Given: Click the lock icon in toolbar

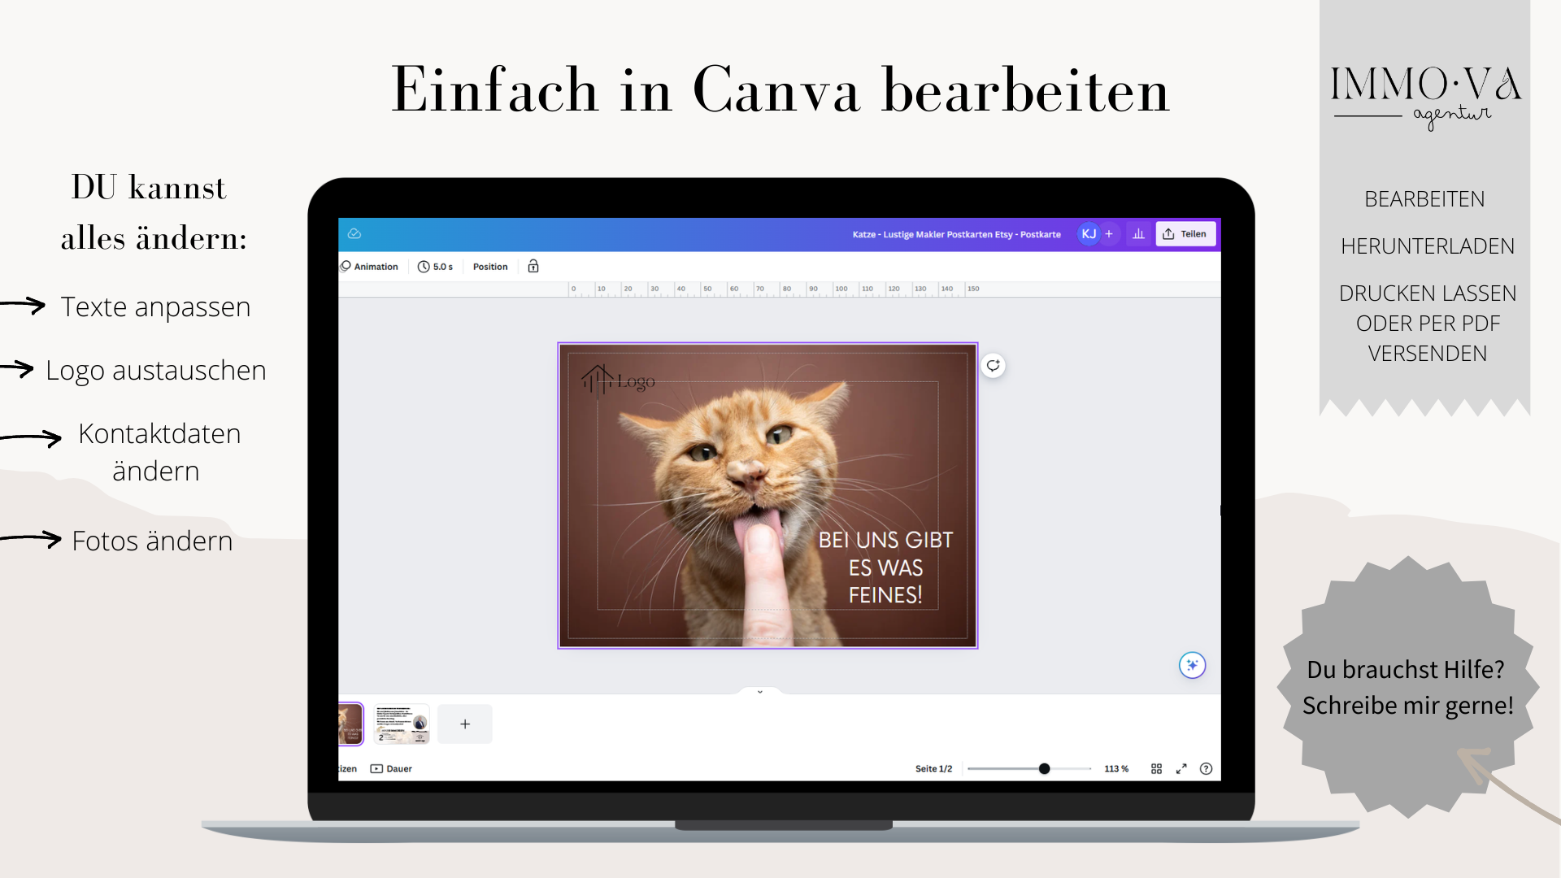Looking at the screenshot, I should [533, 267].
